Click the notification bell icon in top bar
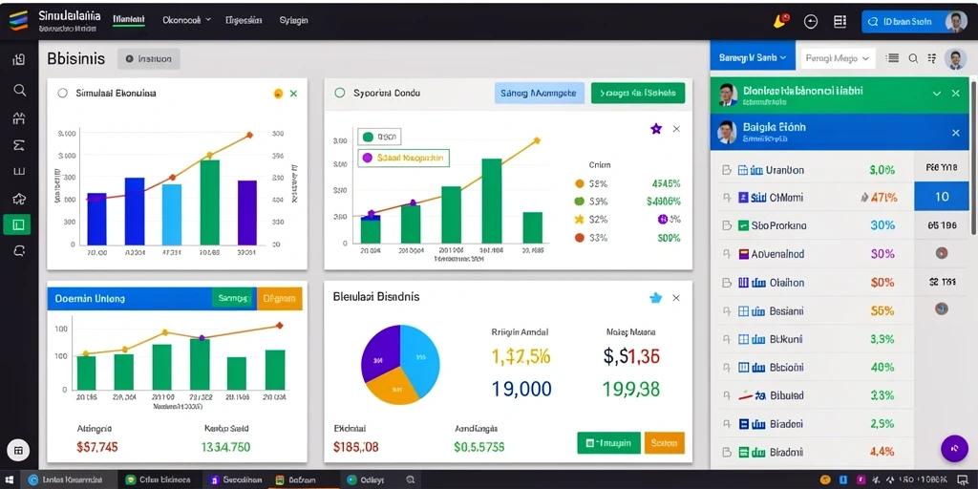 click(x=780, y=21)
